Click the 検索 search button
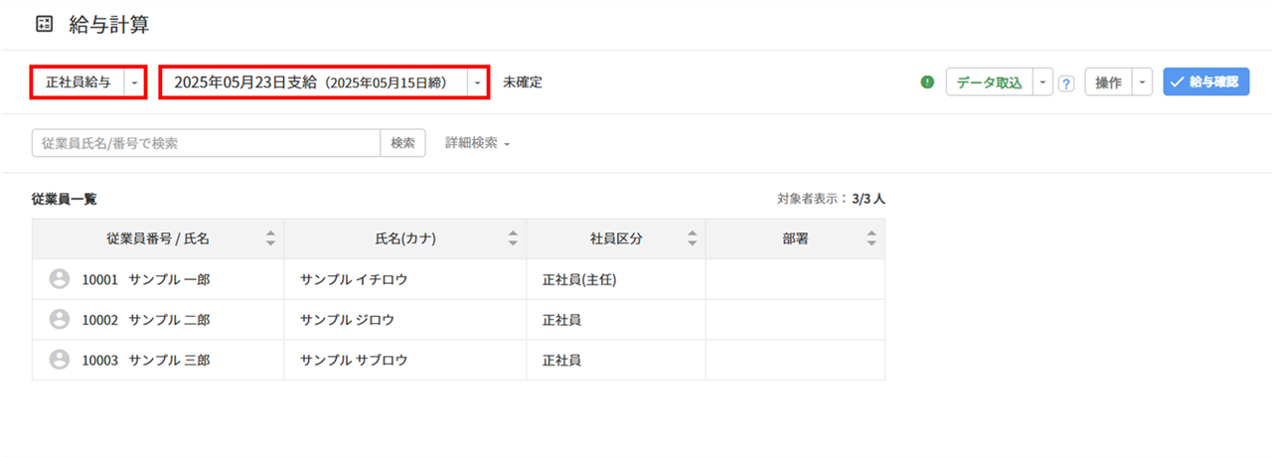Screen dimensions: 1272x457 [x=402, y=143]
